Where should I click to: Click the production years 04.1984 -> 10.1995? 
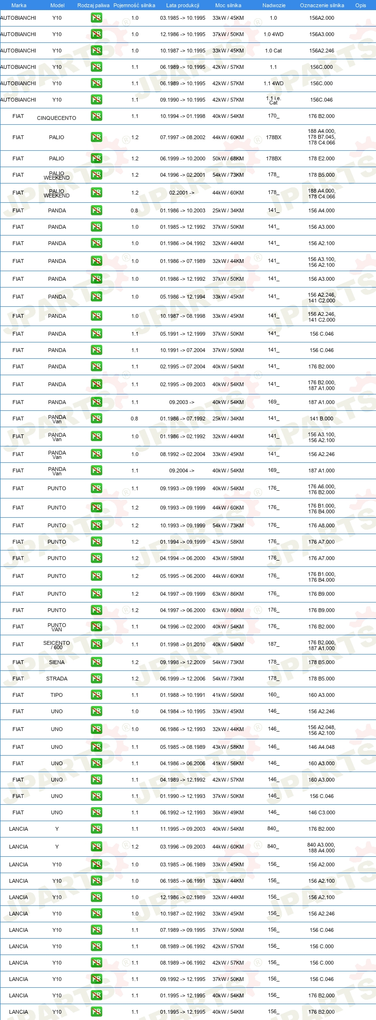point(183,711)
